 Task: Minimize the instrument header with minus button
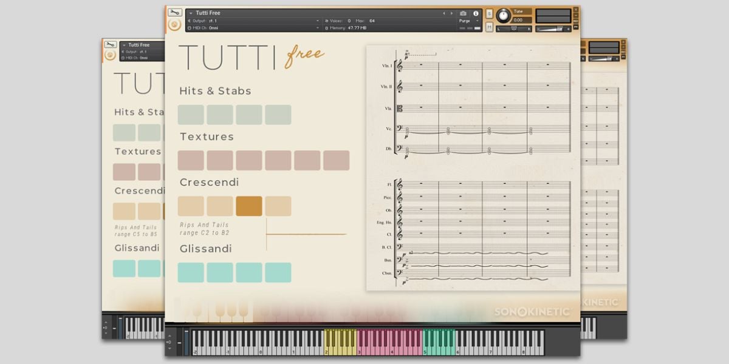(x=575, y=16)
